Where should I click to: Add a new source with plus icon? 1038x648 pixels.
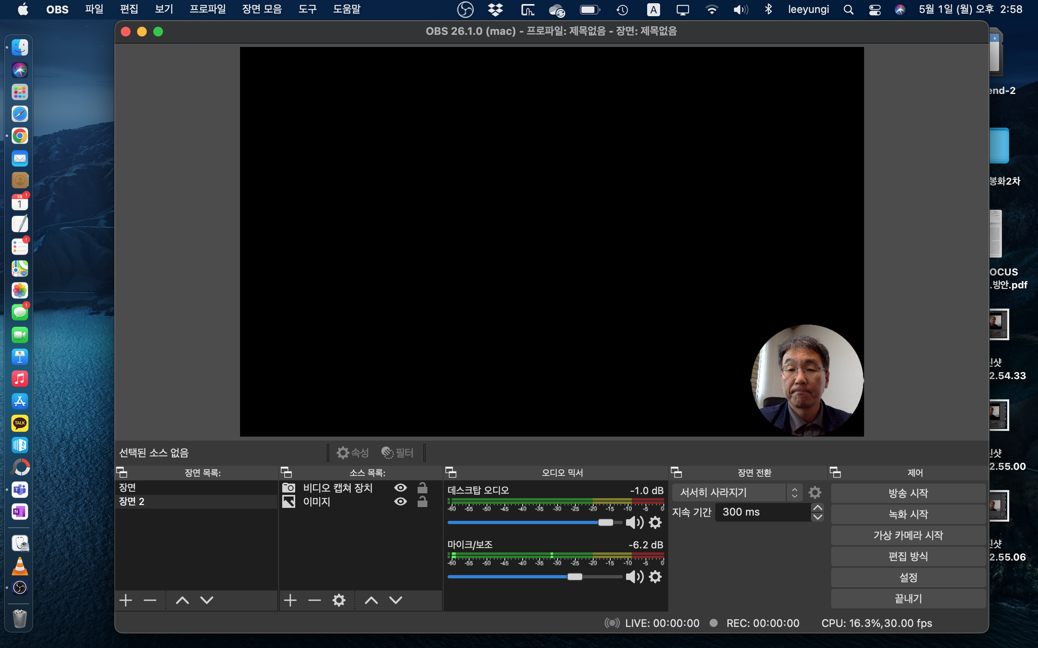(290, 601)
